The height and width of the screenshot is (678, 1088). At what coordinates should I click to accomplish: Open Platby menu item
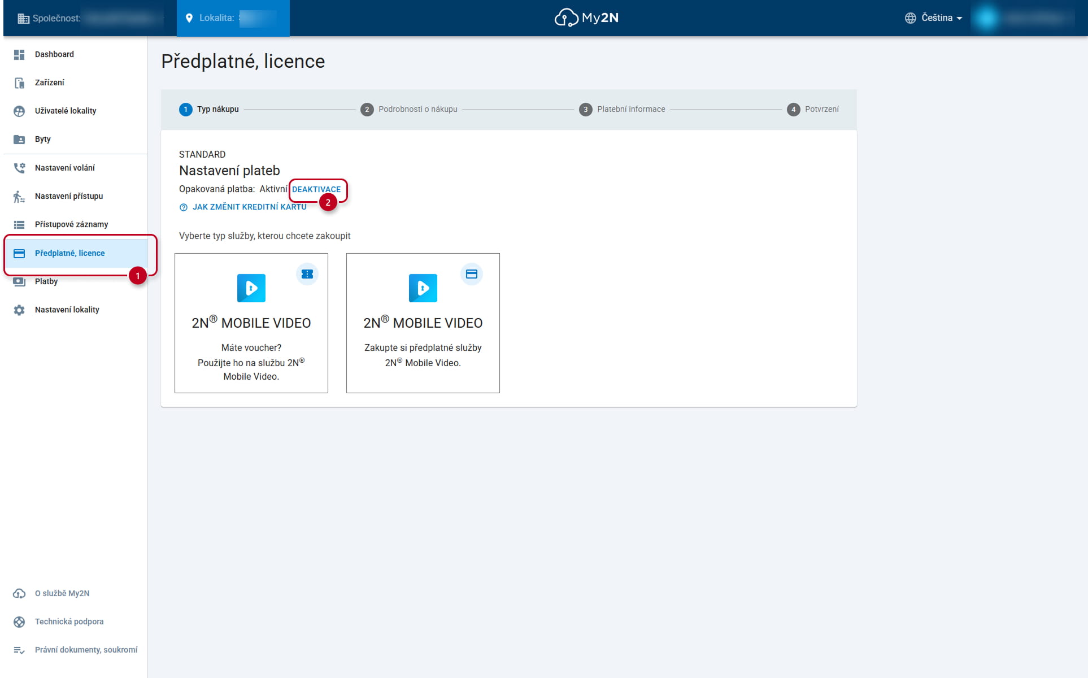point(76,281)
